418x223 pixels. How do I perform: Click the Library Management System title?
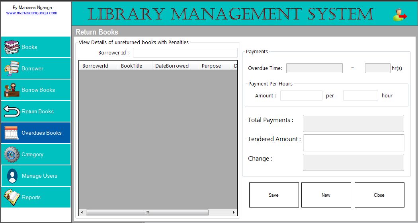point(230,14)
